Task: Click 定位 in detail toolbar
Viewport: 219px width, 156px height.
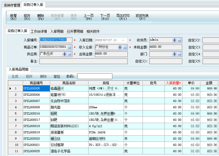Action: [x=57, y=76]
